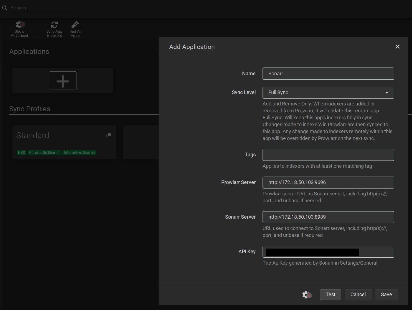Click into the Tags input field
412x310 pixels.
[x=328, y=155]
